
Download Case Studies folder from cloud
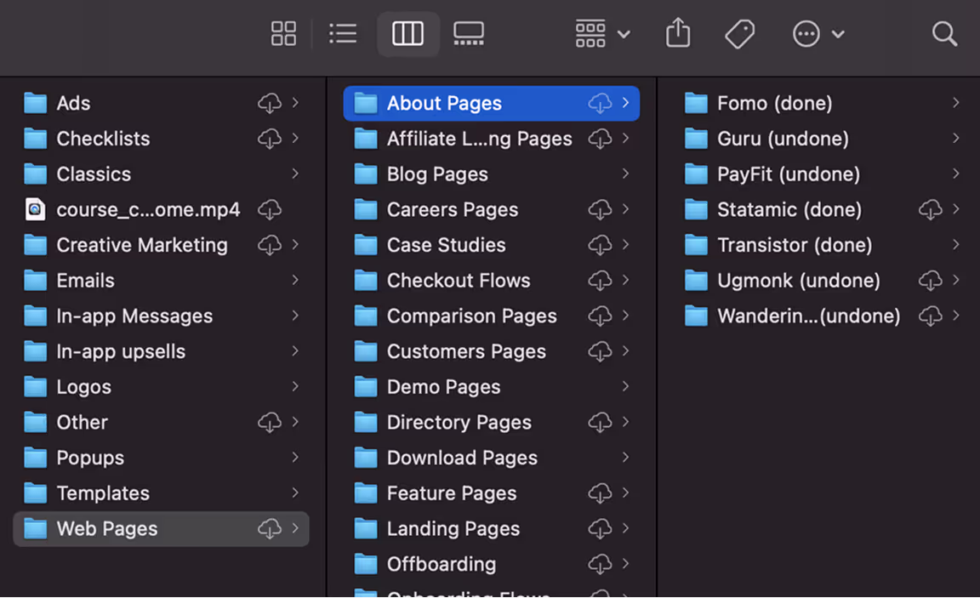tap(600, 245)
